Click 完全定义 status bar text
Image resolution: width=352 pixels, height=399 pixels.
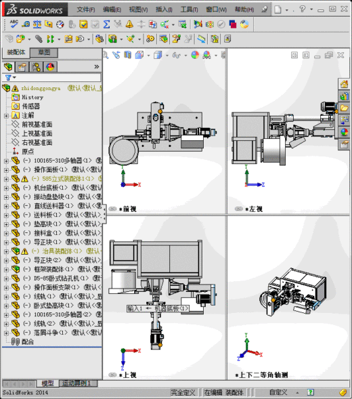[x=183, y=392]
